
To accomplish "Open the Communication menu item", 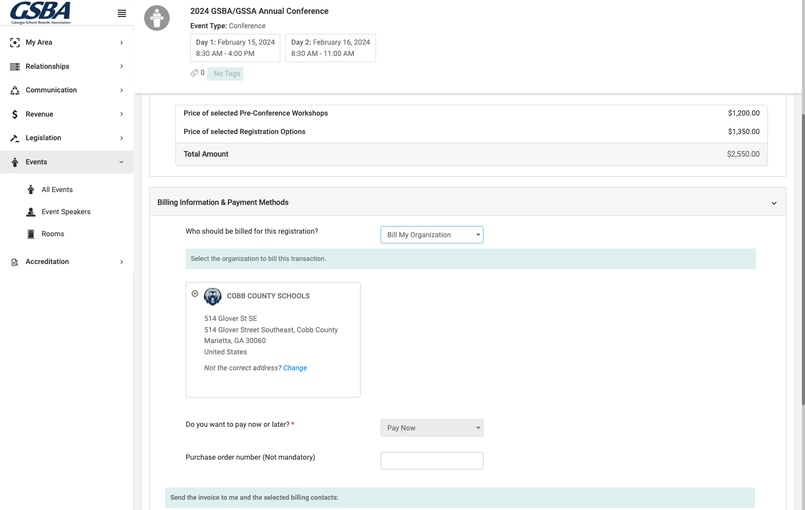I will click(67, 90).
